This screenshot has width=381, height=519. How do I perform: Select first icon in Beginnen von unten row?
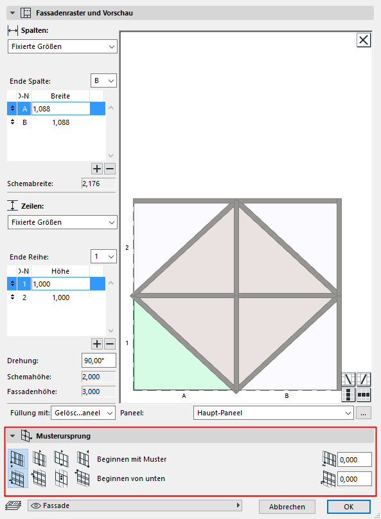point(18,478)
